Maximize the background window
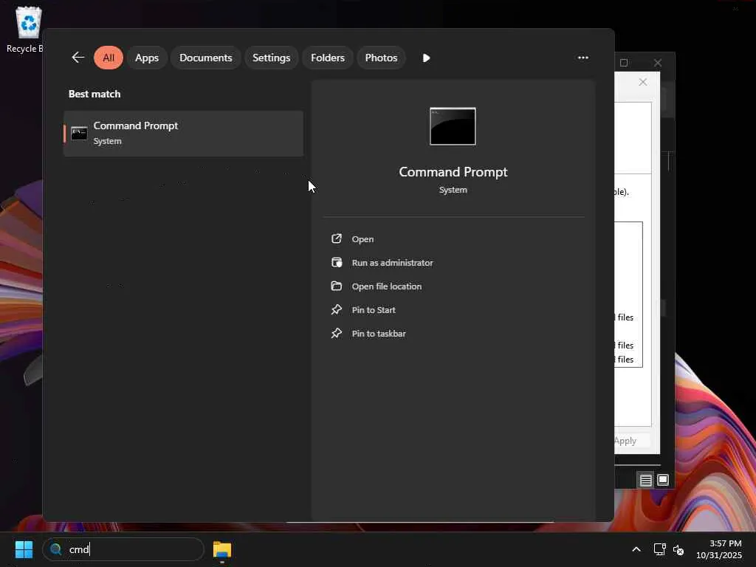The height and width of the screenshot is (567, 756). pos(623,63)
